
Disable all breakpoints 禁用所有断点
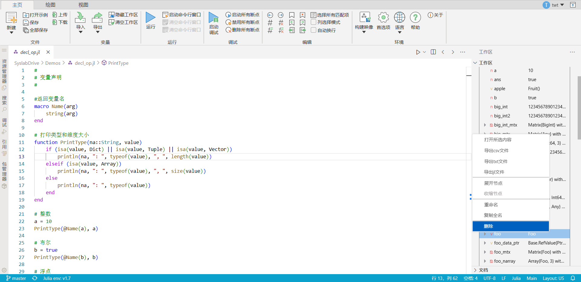[x=242, y=22]
